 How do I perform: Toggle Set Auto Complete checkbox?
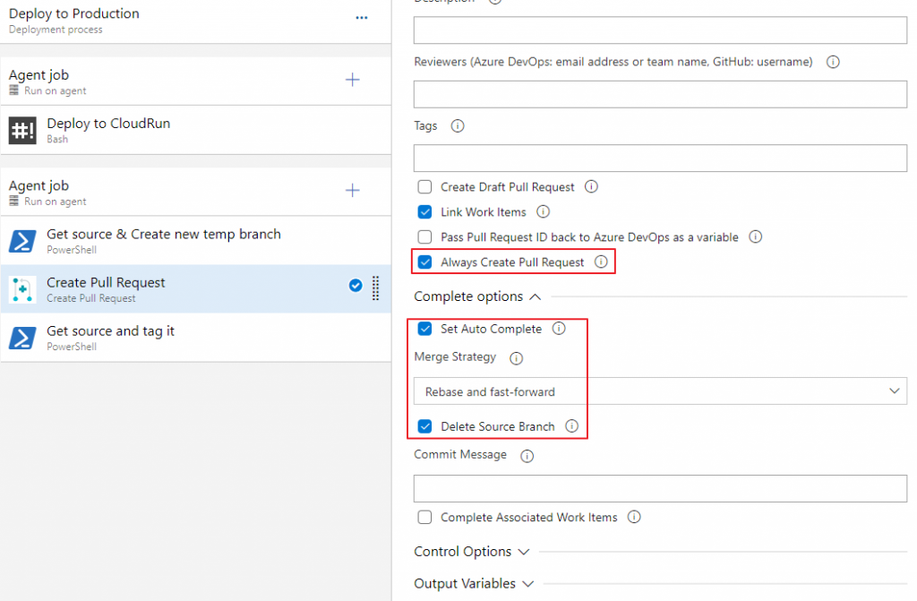click(424, 329)
